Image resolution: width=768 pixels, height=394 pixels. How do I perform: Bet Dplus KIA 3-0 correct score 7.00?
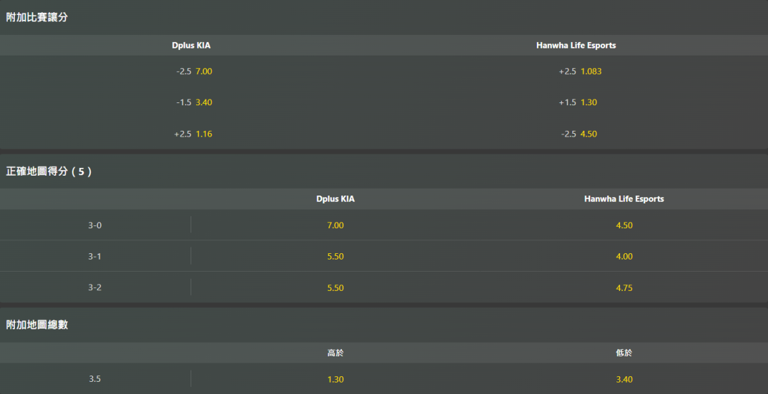tap(336, 225)
